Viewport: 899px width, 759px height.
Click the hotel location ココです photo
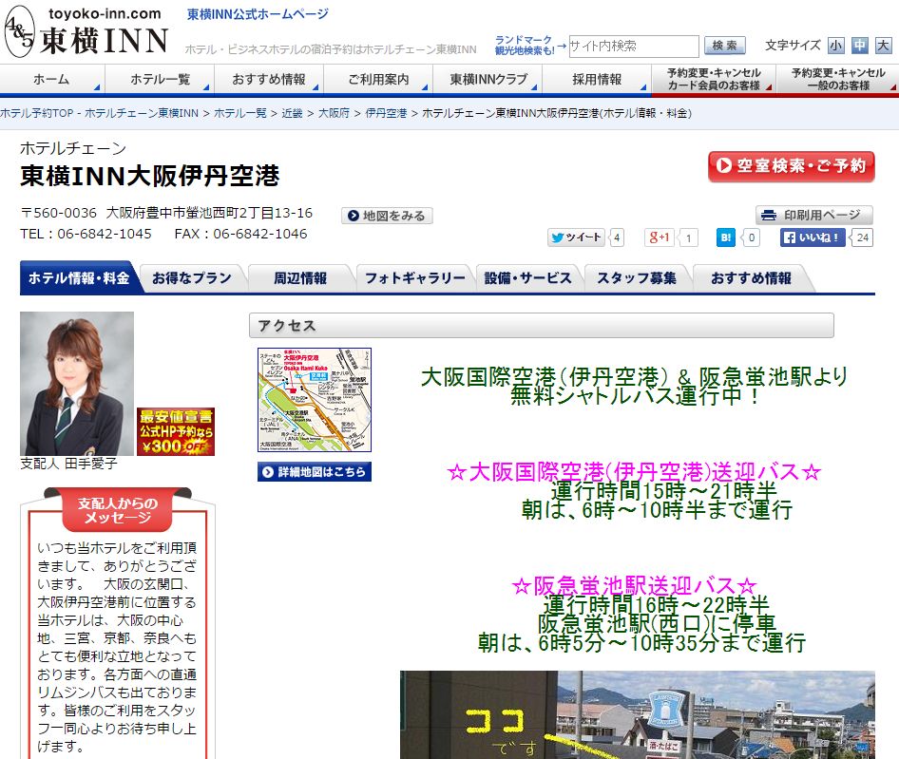638,715
